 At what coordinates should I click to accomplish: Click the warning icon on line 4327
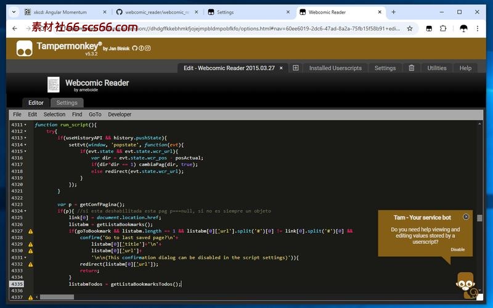30,231
